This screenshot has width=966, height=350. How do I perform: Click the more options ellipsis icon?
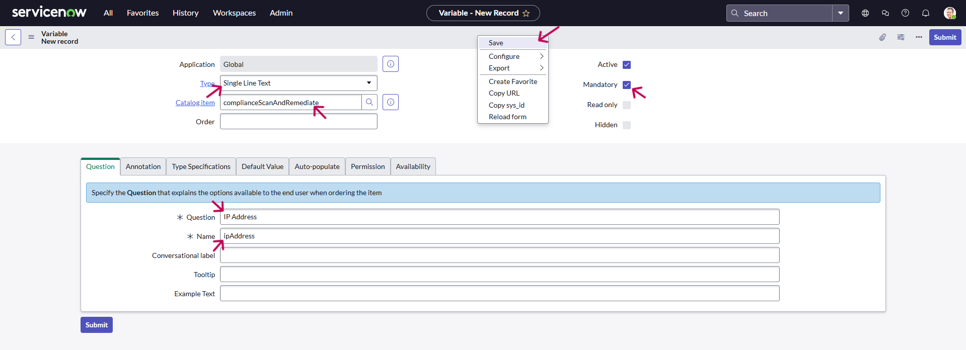[x=919, y=37]
